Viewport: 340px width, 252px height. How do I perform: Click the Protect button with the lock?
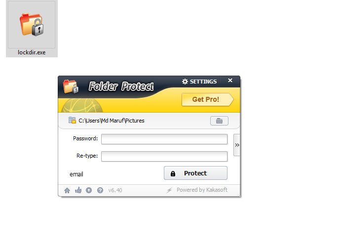pos(195,173)
